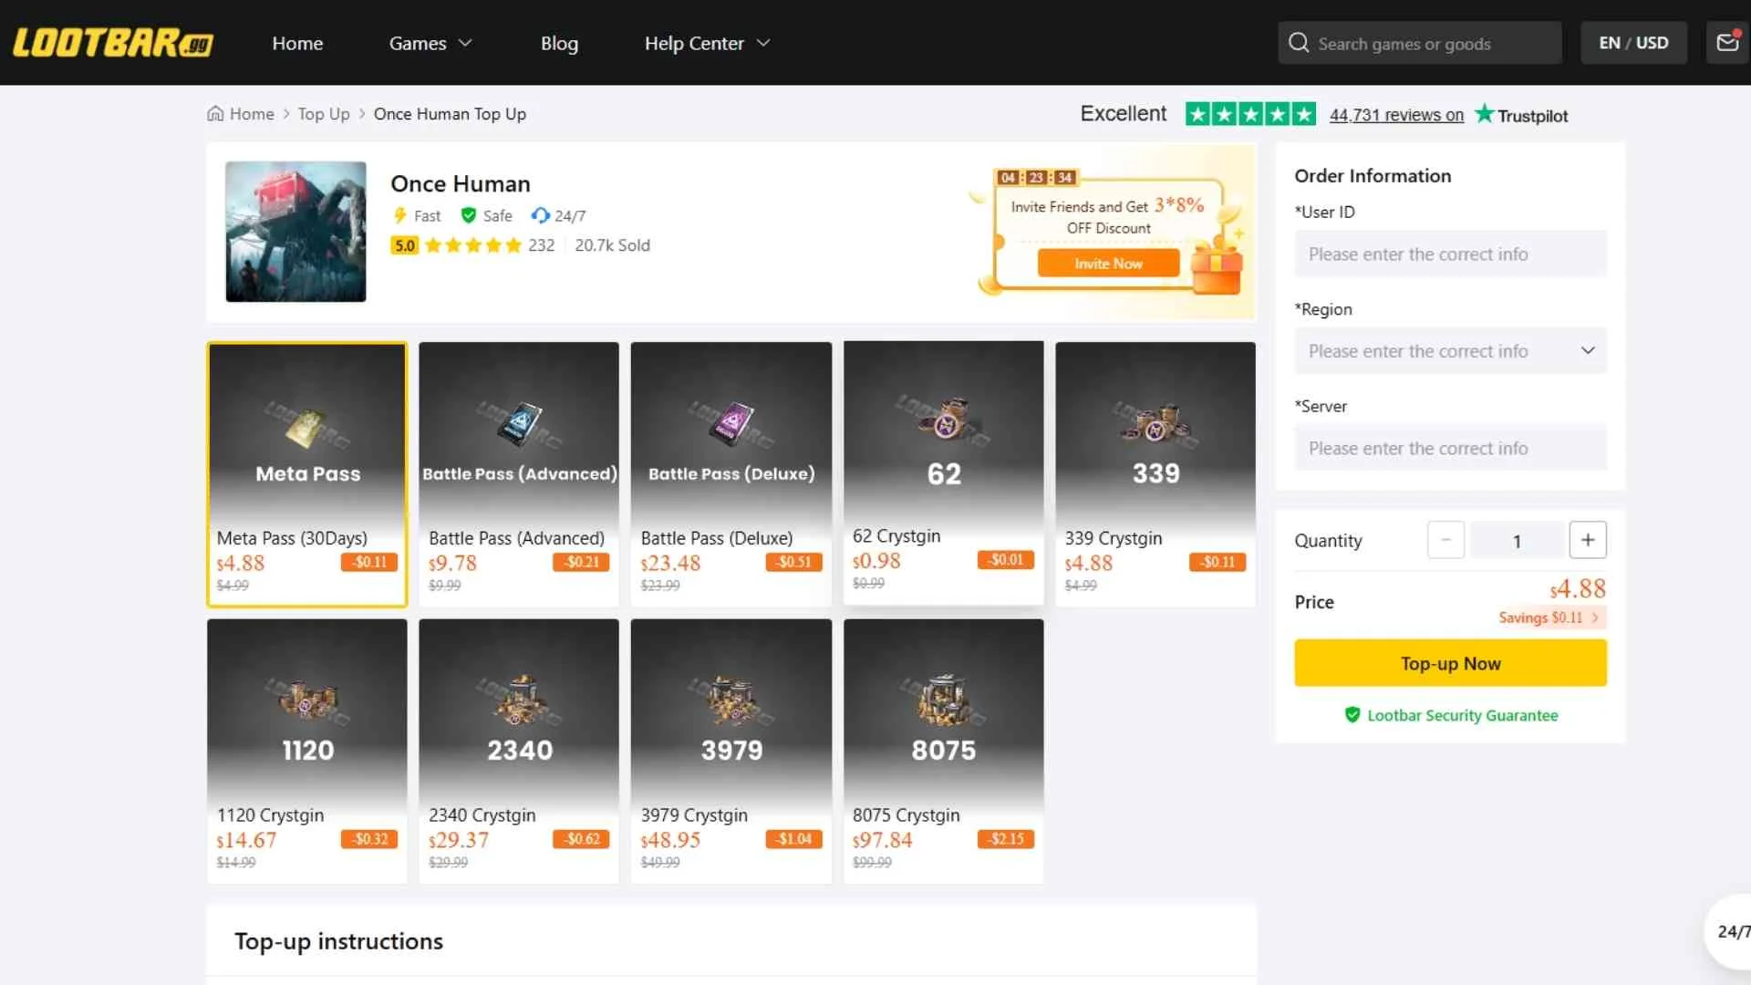Image resolution: width=1751 pixels, height=985 pixels.
Task: Click the Home breadcrumb link
Action: (252, 114)
